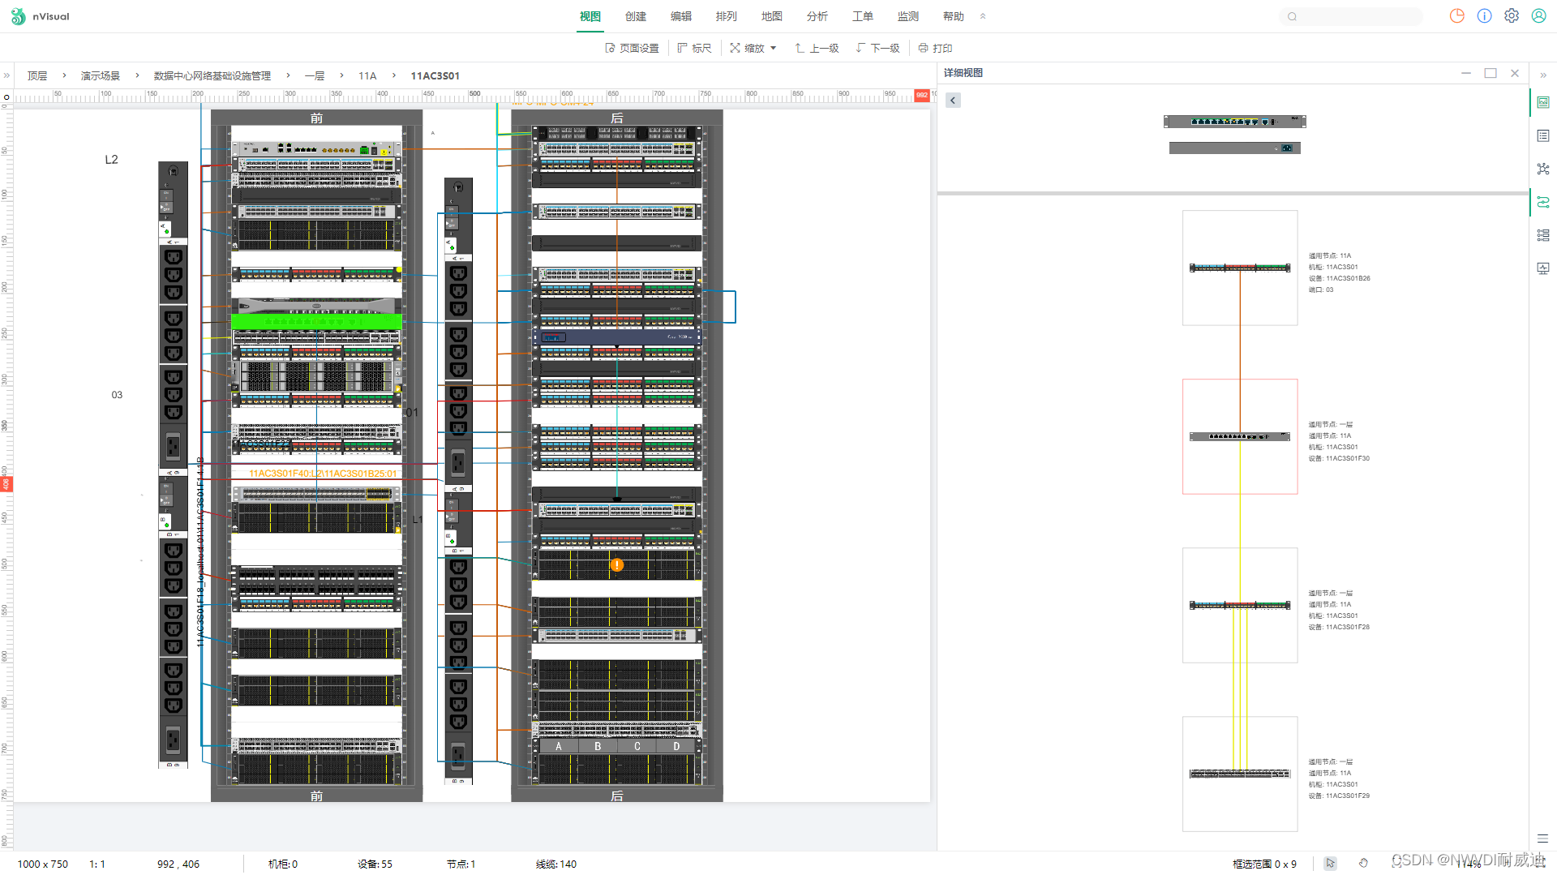Screen dimensions: 1557x875
Task: Click the L2 PDU label
Action: coord(112,159)
